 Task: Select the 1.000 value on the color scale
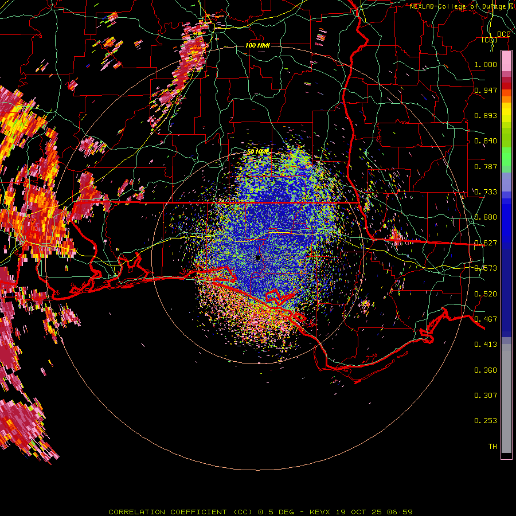[x=486, y=64]
